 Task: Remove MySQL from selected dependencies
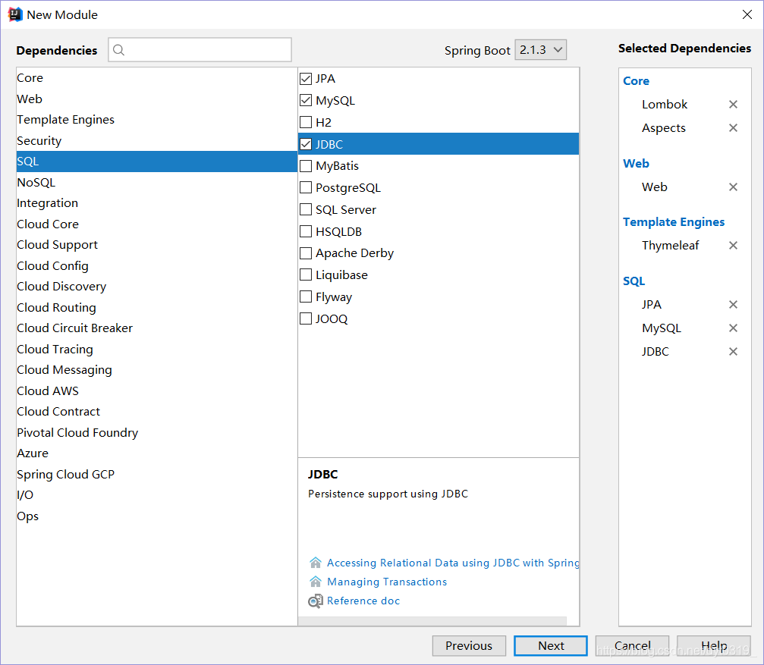click(733, 328)
